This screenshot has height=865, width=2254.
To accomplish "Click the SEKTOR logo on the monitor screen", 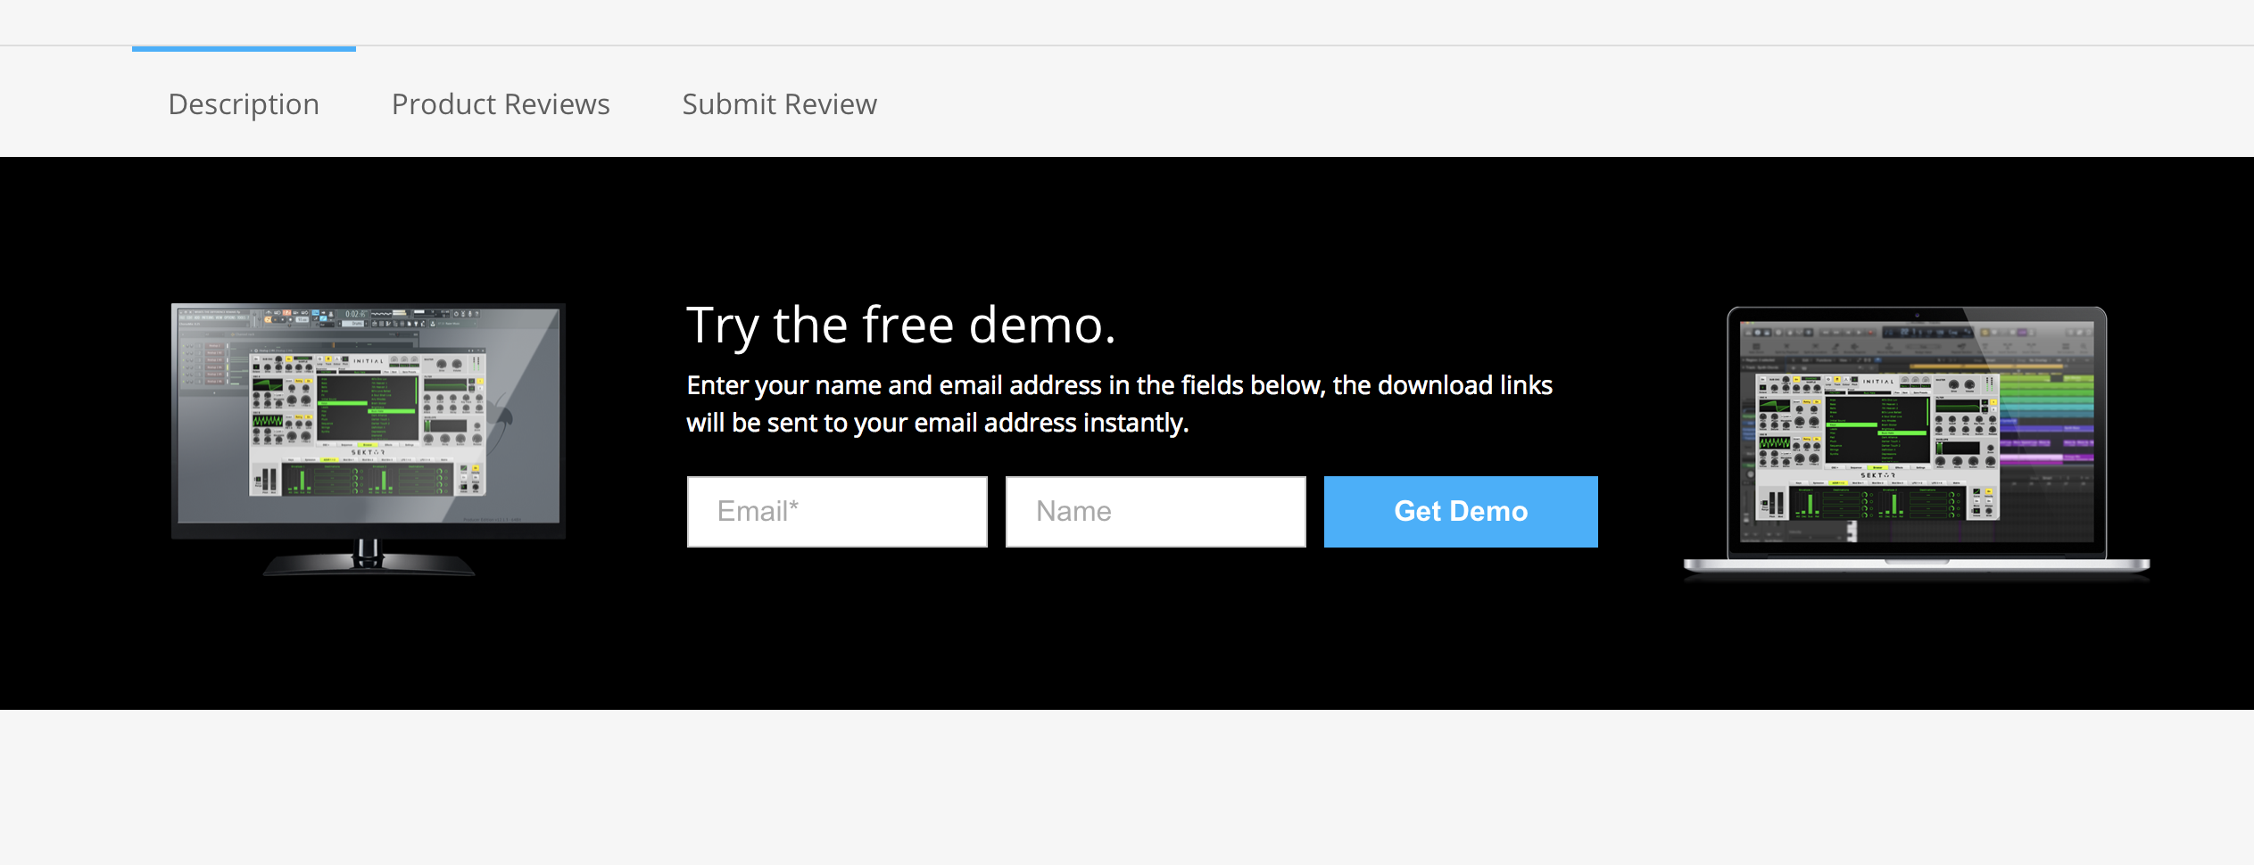I will (x=368, y=452).
